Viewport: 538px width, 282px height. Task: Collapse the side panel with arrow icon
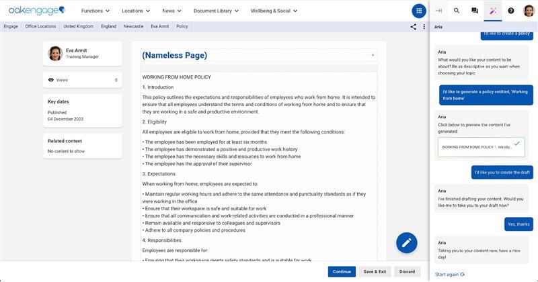438,11
